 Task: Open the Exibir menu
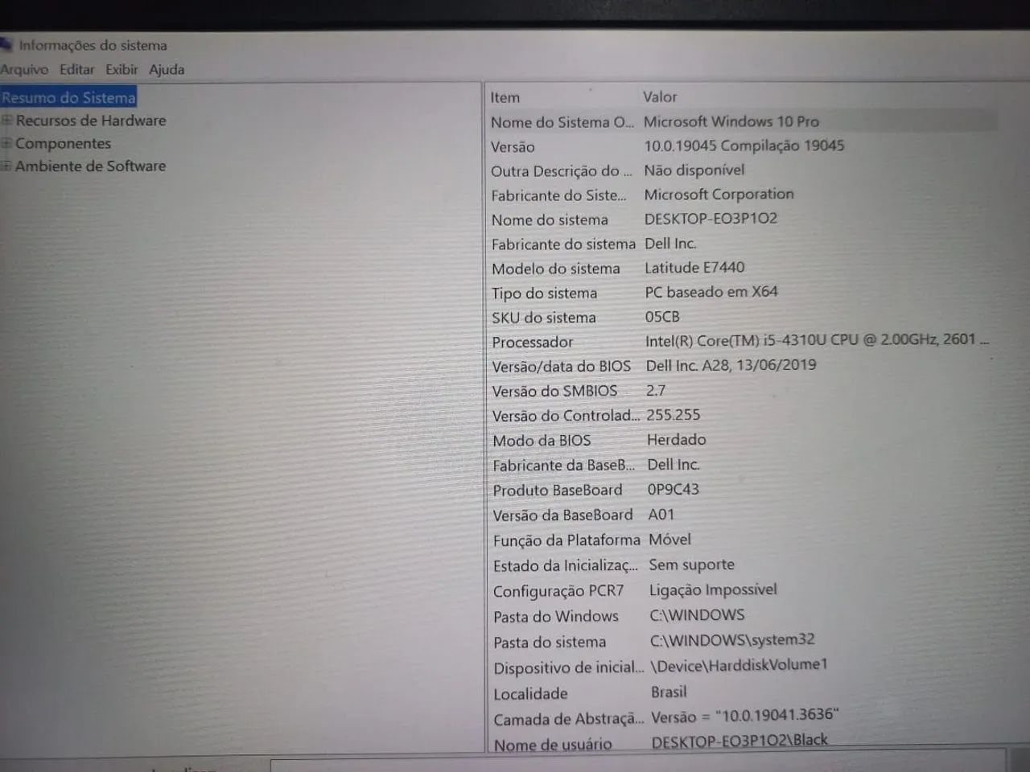[x=121, y=69]
